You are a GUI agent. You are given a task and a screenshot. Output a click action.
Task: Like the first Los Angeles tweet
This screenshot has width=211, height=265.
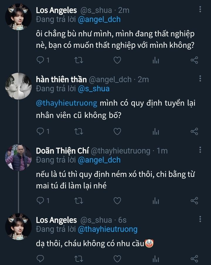[117, 60]
